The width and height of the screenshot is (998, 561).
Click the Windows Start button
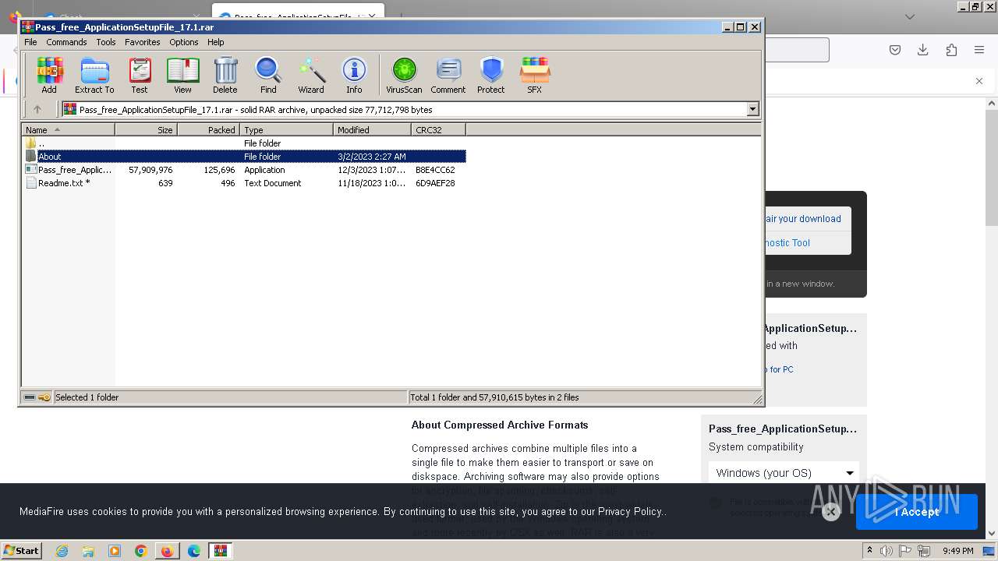(22, 551)
